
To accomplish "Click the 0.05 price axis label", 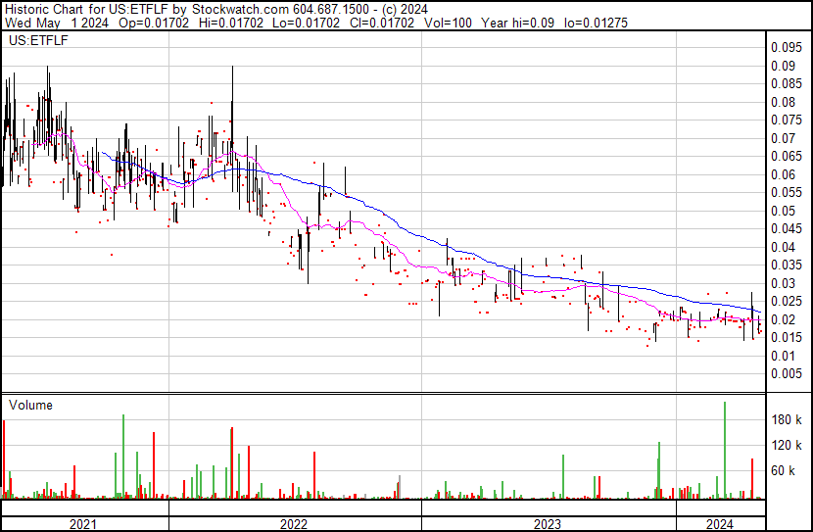I will (782, 211).
